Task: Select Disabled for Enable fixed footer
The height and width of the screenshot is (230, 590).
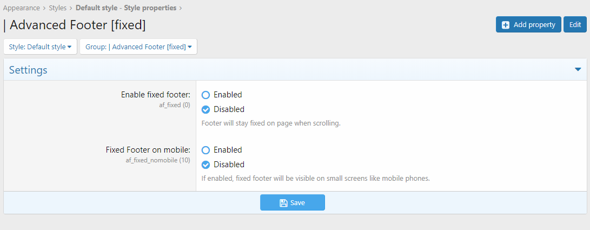Action: point(205,109)
